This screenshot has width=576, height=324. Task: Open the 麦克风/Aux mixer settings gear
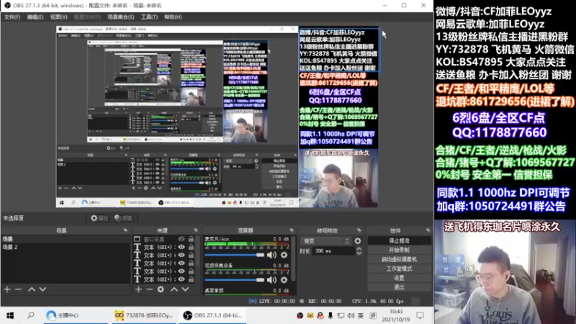[x=284, y=255]
